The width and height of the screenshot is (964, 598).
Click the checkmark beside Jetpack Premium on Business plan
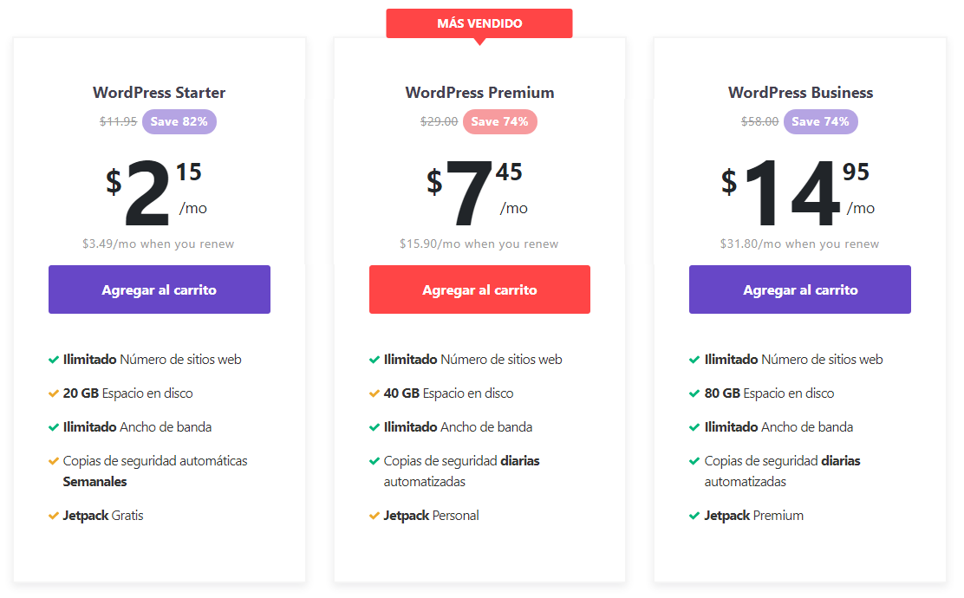click(694, 515)
